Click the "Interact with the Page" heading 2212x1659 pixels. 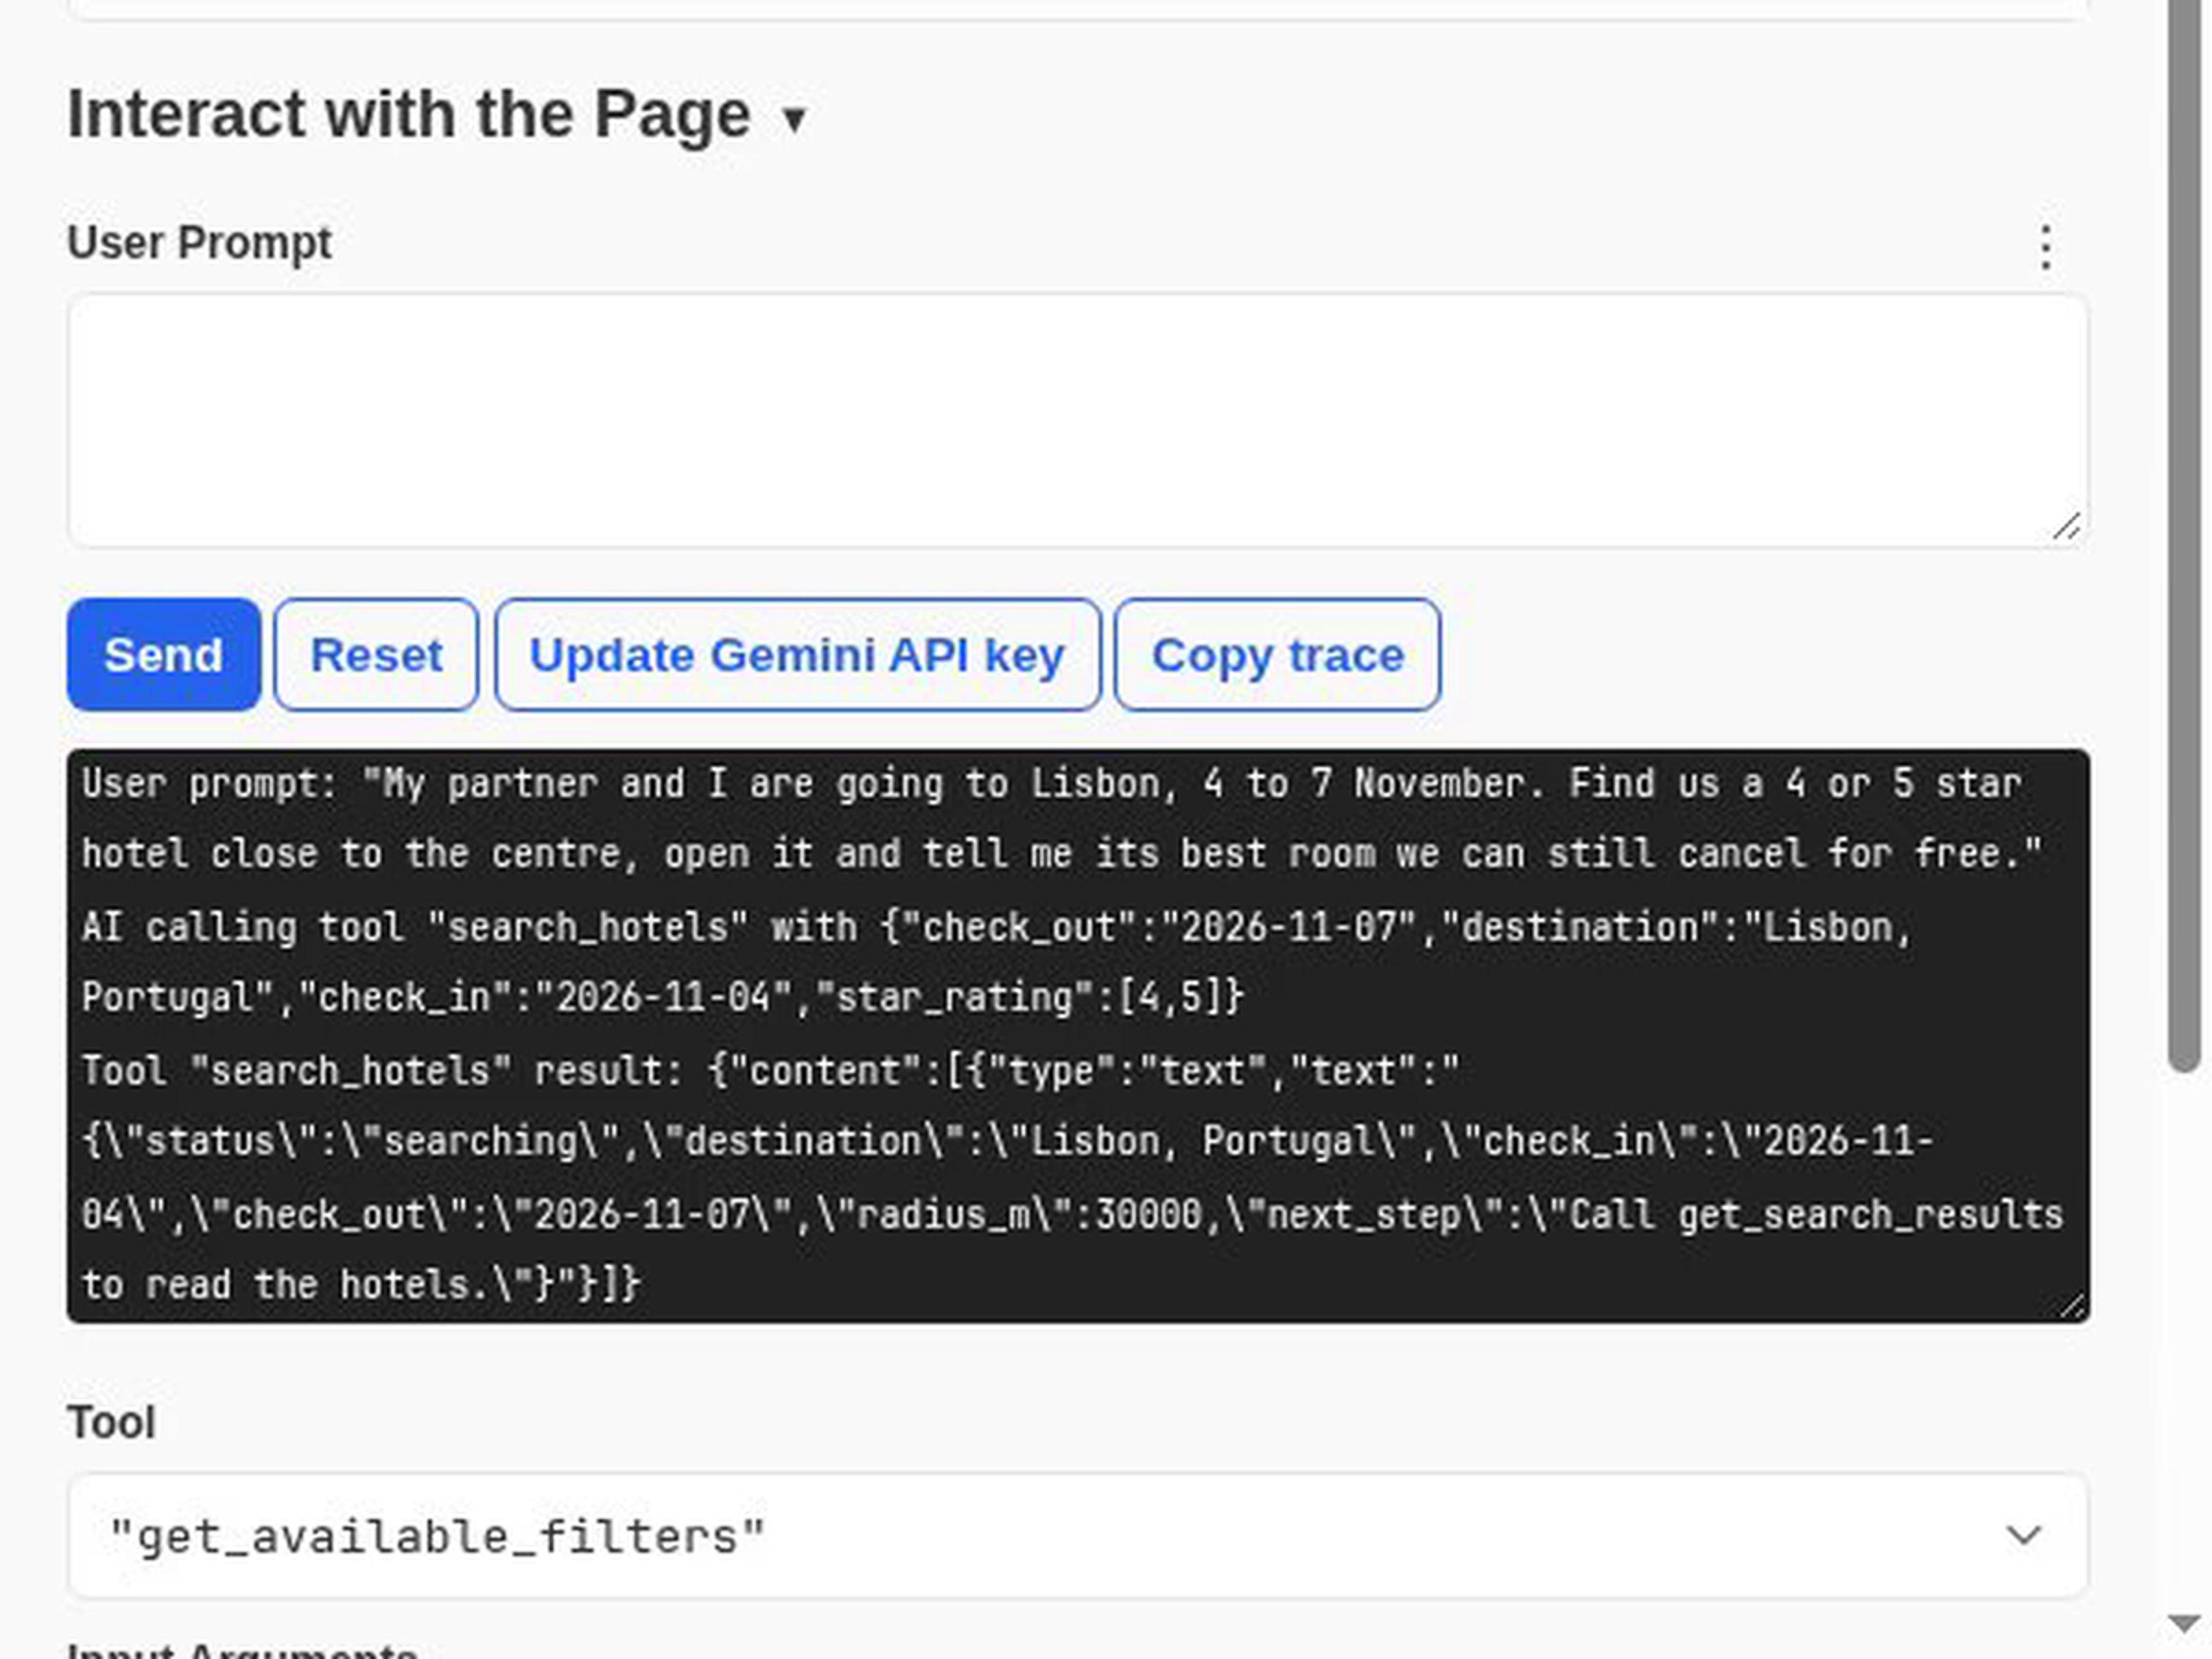point(409,114)
